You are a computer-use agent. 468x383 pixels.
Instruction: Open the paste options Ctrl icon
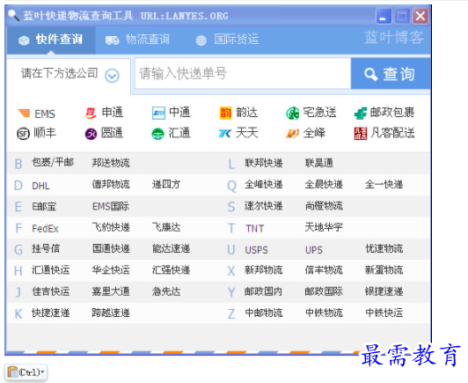tap(26, 372)
